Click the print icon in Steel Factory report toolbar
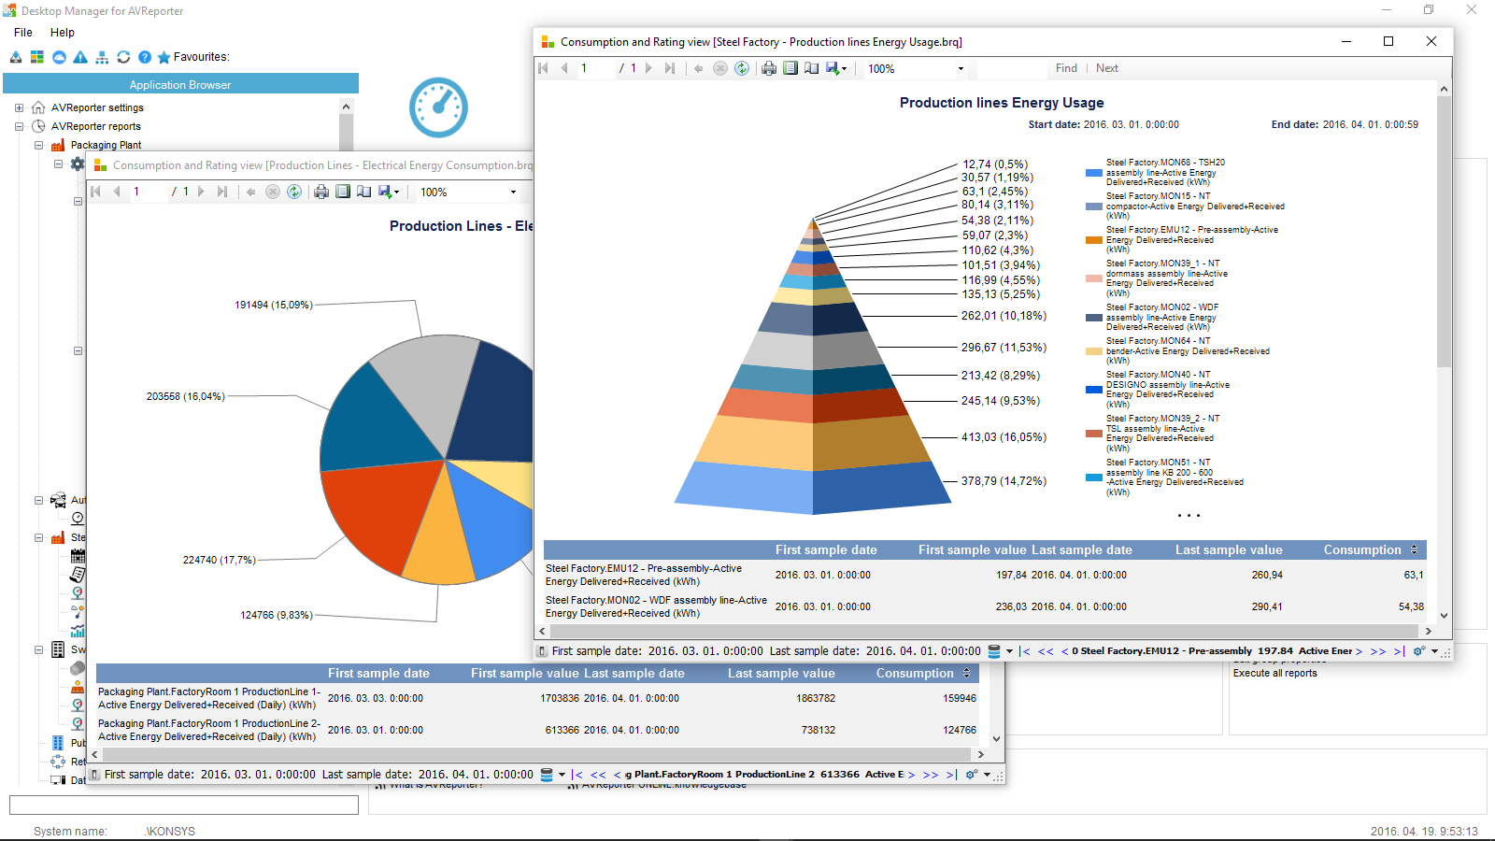Screen dimensions: 1495x841 (769, 68)
